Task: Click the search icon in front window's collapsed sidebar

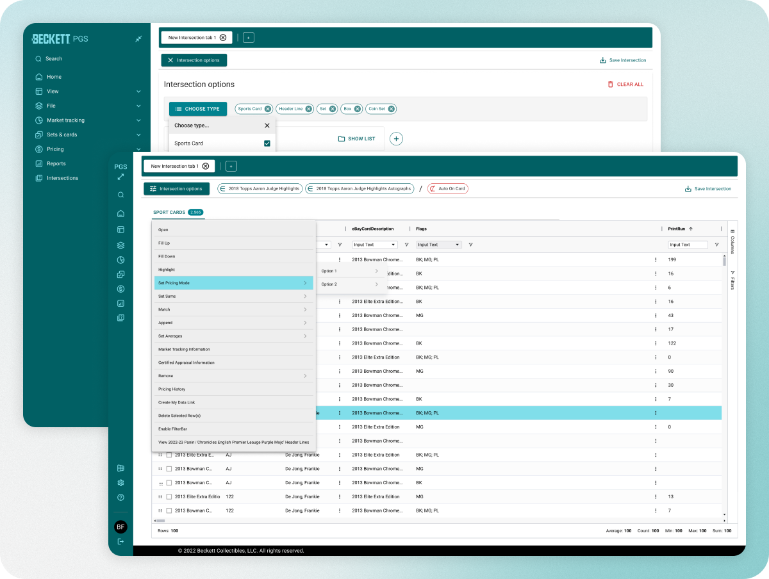Action: (x=120, y=195)
